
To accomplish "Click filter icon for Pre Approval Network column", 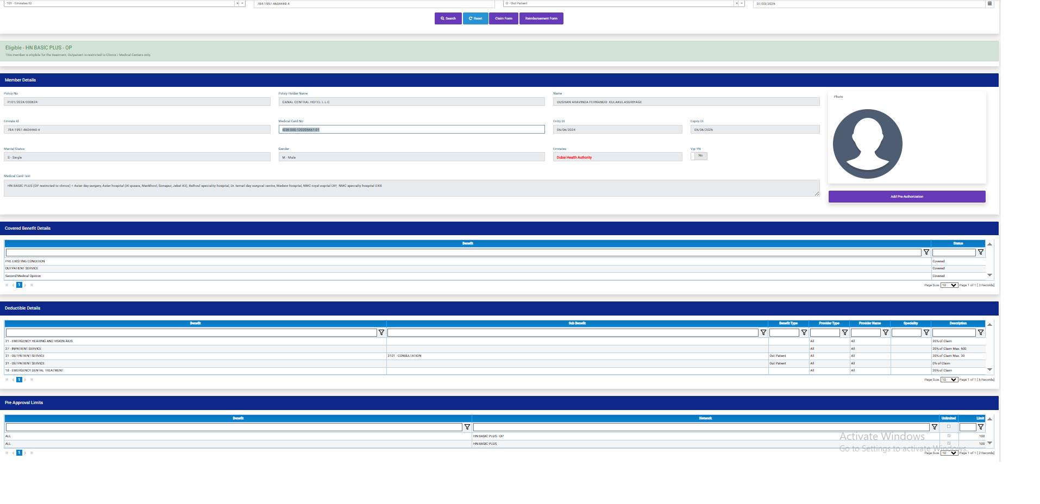I will click(x=934, y=427).
